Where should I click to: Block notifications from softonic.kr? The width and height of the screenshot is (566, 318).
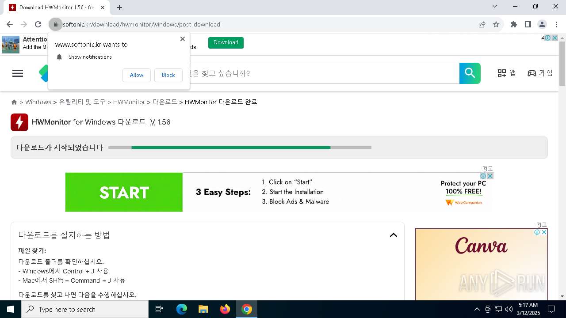point(168,75)
